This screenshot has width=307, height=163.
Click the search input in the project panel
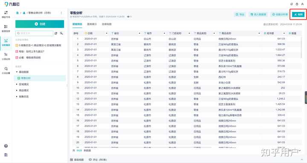pos(34,33)
